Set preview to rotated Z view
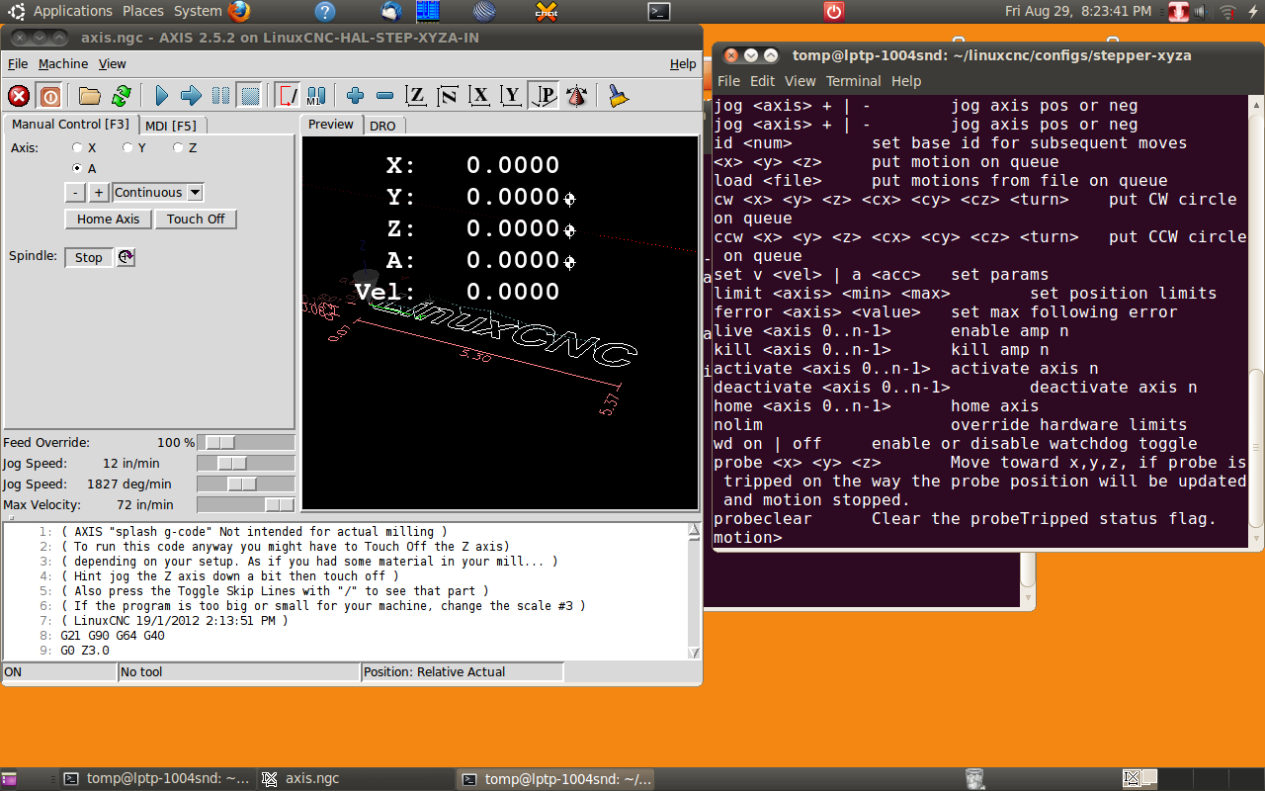The image size is (1265, 791). (448, 96)
